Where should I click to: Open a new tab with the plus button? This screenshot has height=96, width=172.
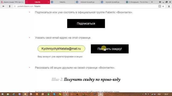152,2
